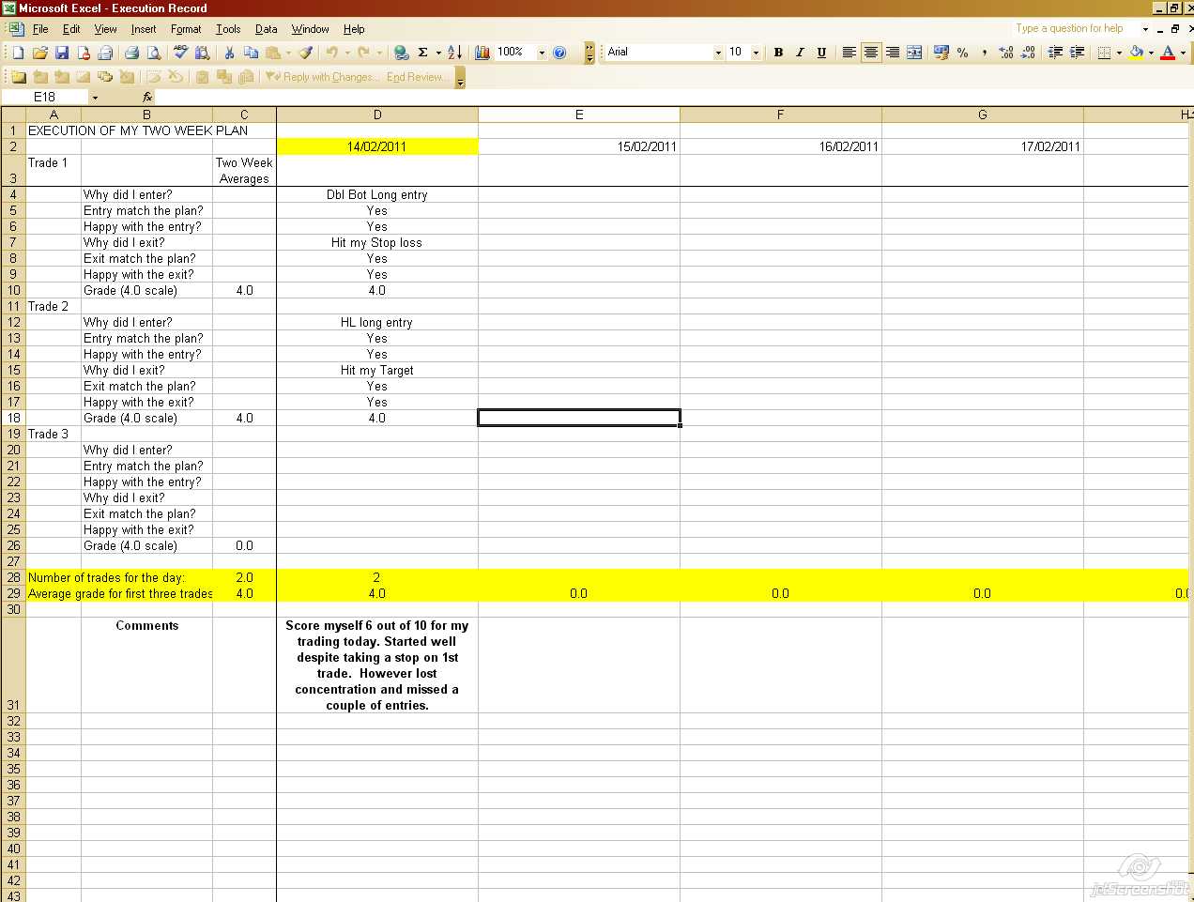This screenshot has width=1194, height=902.
Task: Toggle center alignment
Action: pyautogui.click(x=871, y=53)
